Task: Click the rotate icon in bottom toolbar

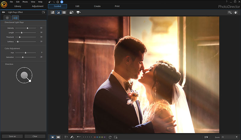Action: coord(110,137)
